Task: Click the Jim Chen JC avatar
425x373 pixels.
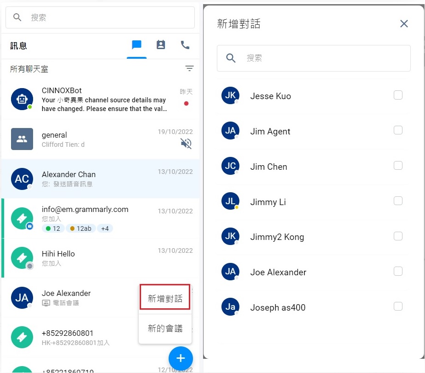Action: [x=230, y=166]
